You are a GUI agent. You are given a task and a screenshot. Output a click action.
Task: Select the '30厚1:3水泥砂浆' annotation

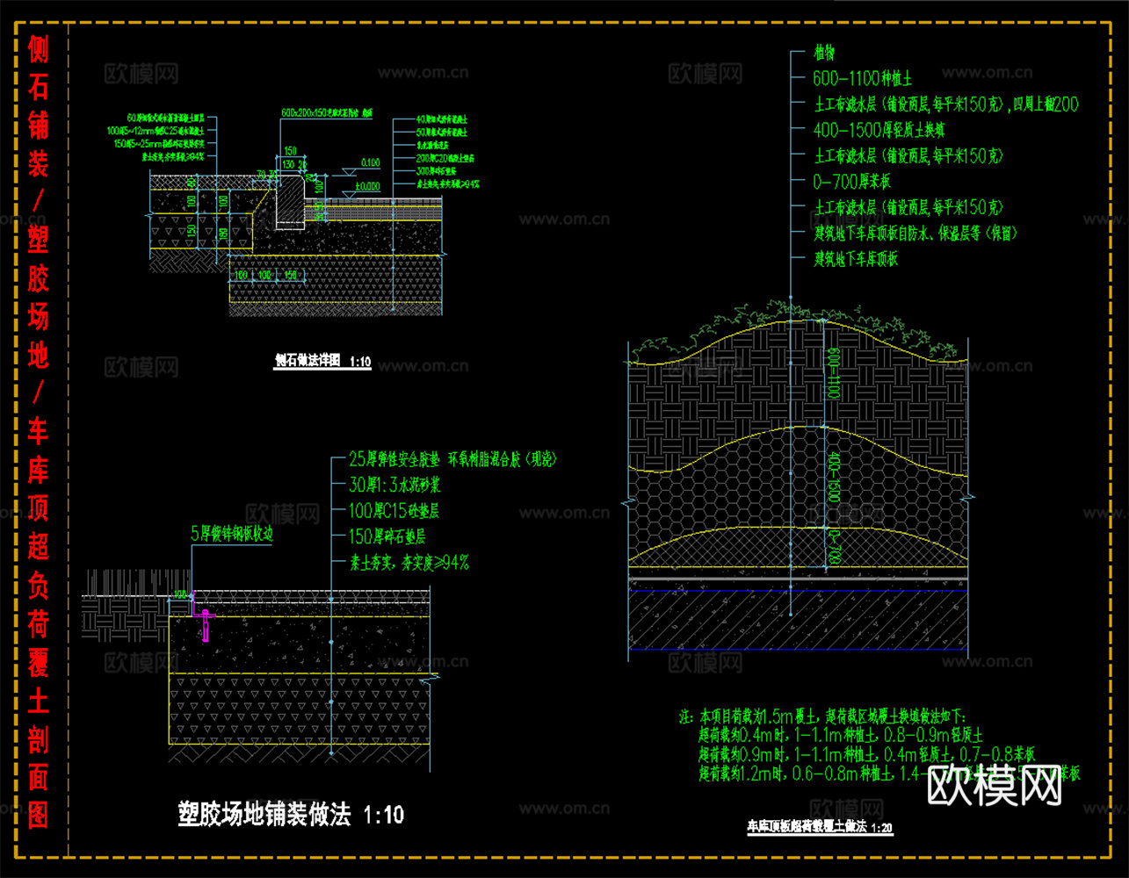[x=394, y=485]
